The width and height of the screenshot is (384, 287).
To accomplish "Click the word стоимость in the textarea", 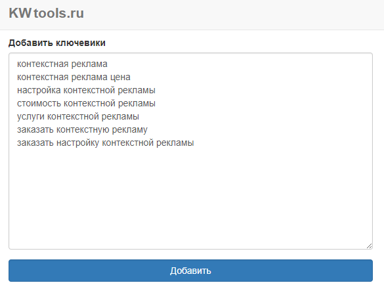I will coord(39,103).
